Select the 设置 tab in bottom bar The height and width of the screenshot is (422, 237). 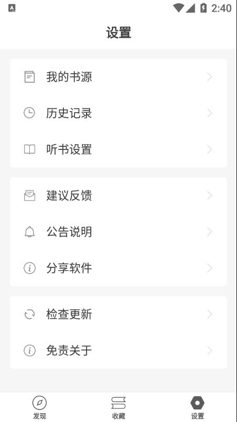pos(198,407)
